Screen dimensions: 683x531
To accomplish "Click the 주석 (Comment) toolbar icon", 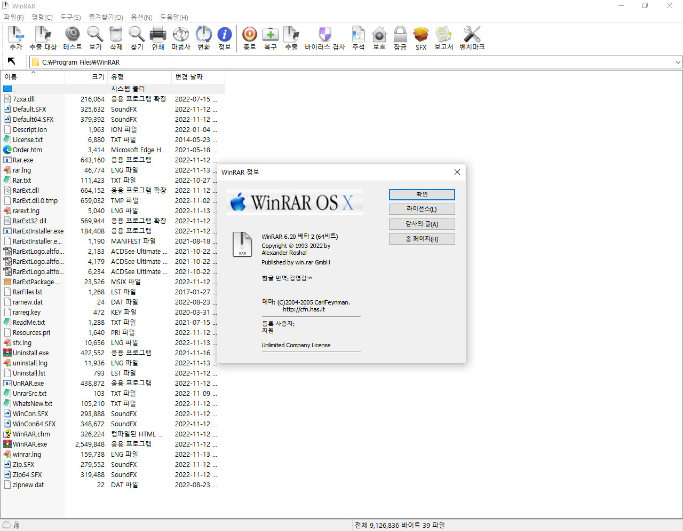I will 359,34.
